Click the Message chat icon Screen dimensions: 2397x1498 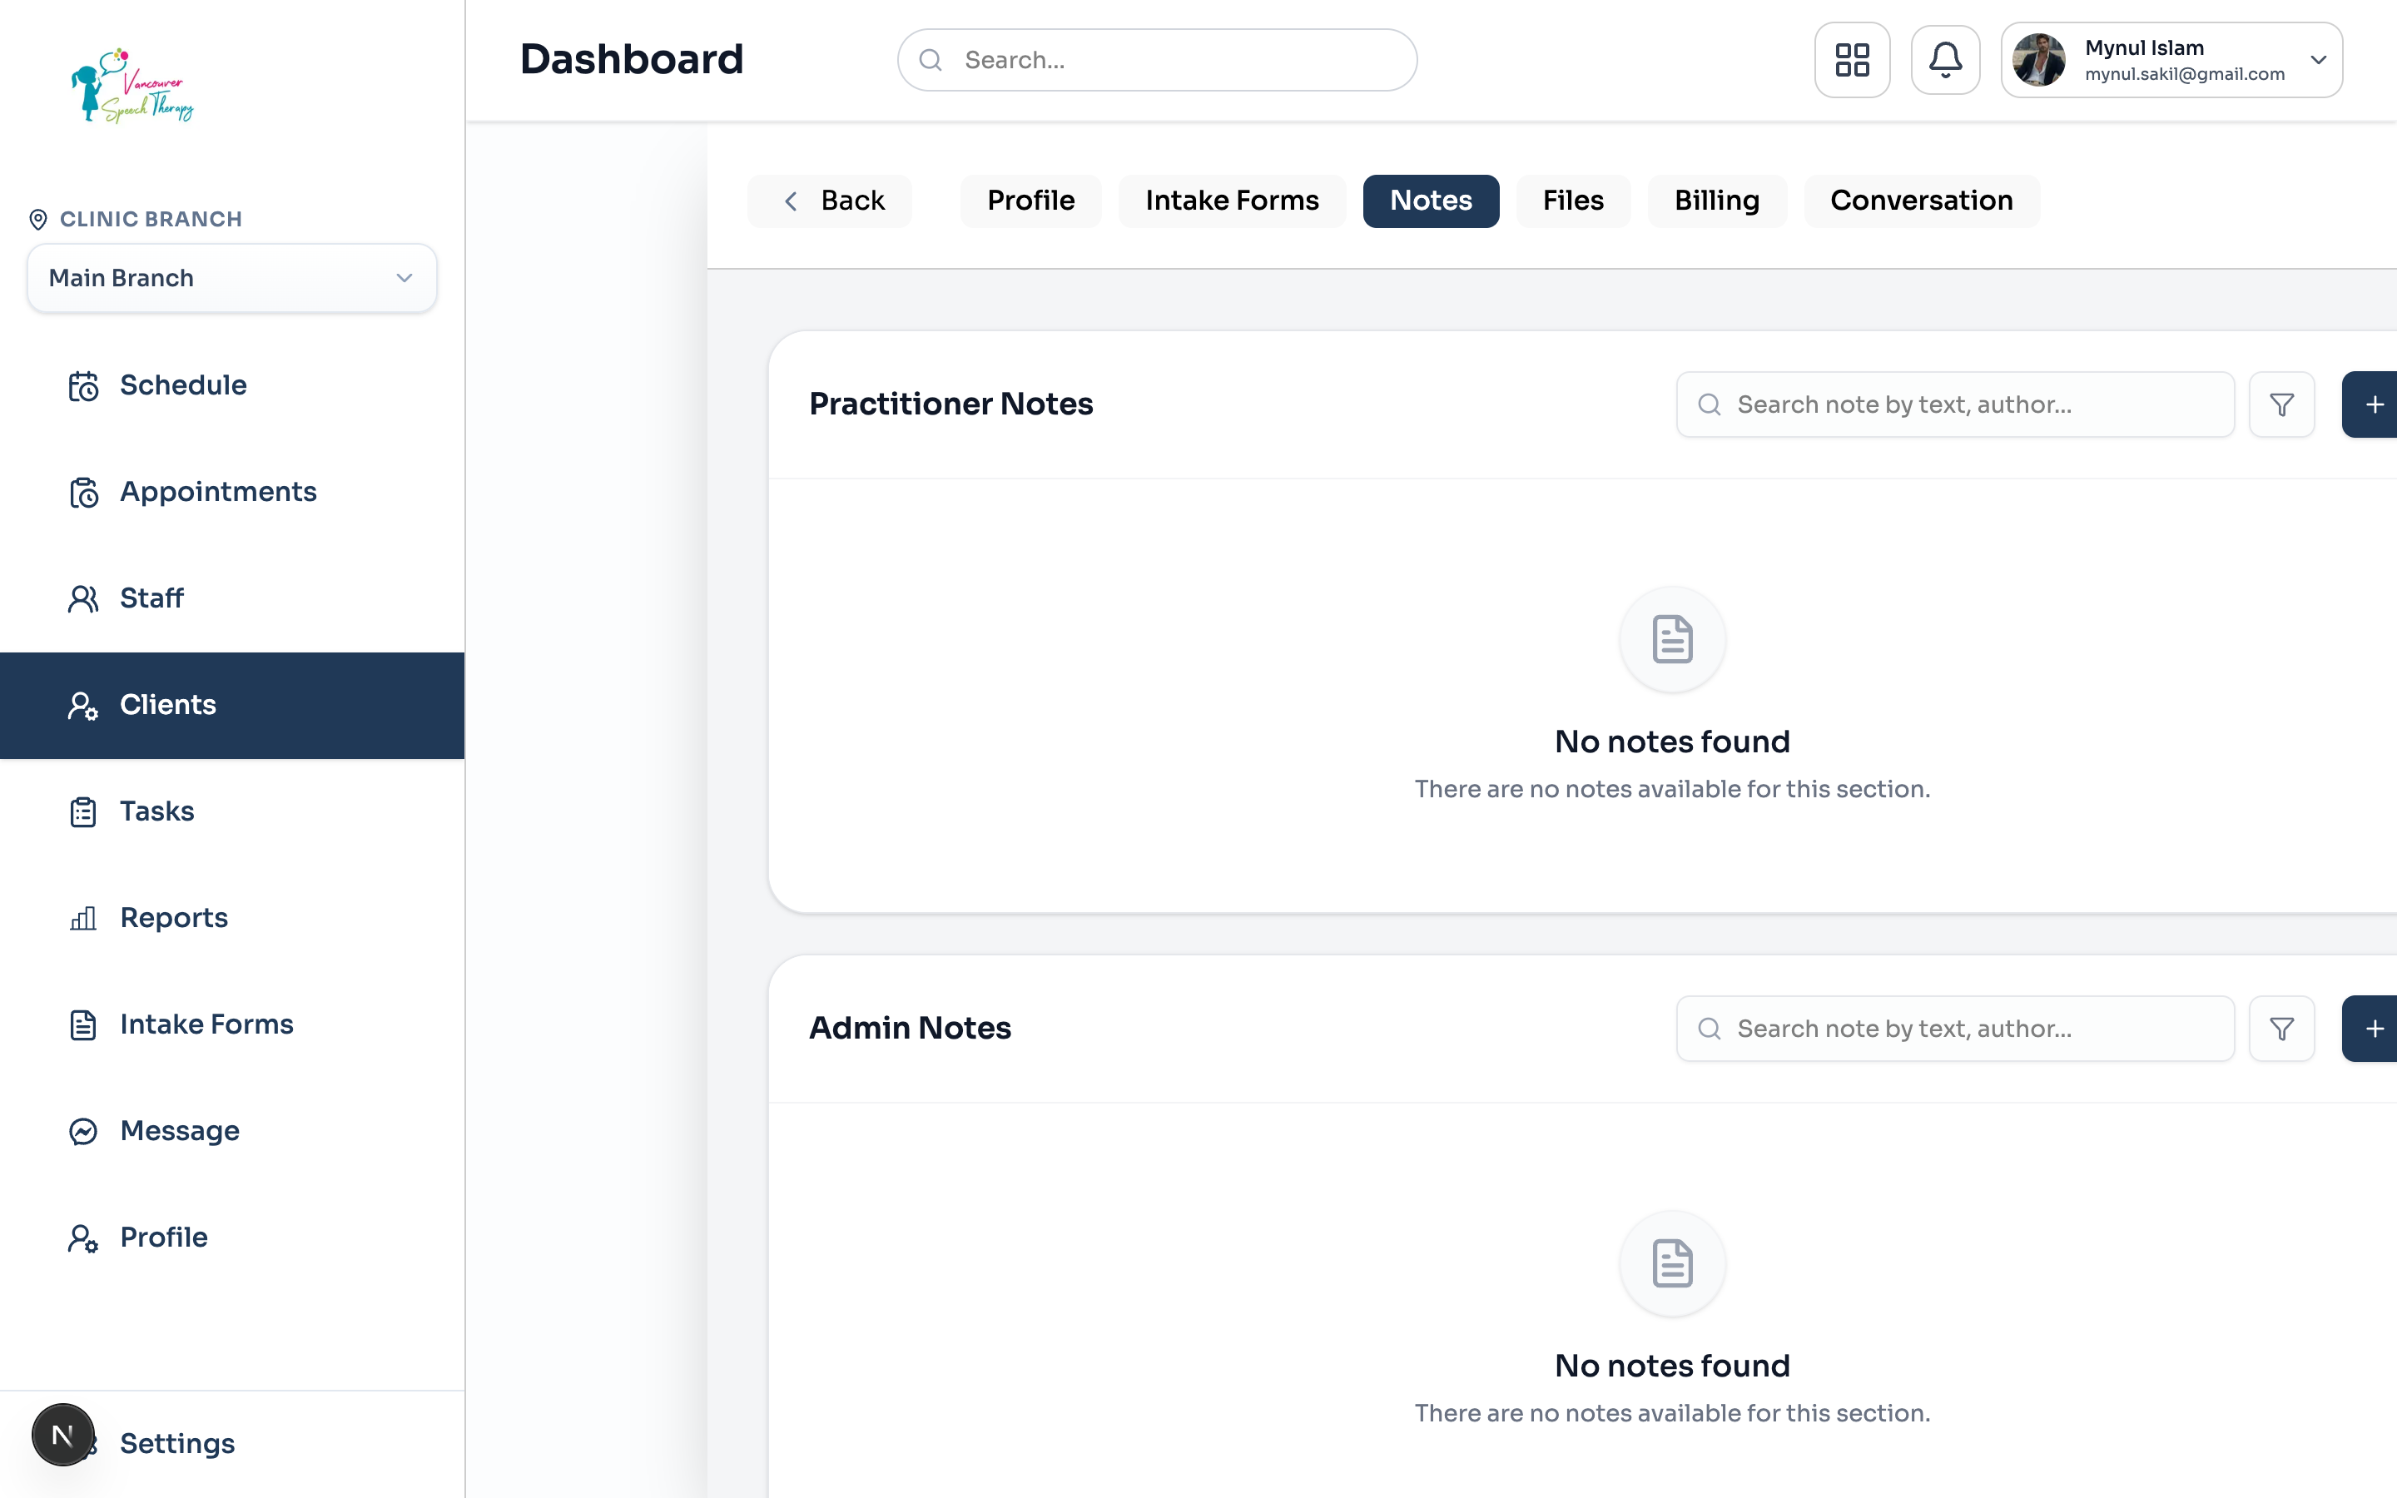(x=83, y=1130)
